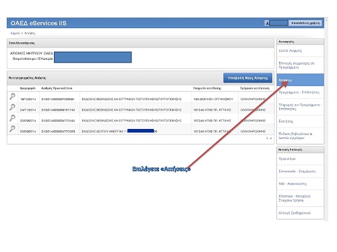The height and width of the screenshot is (252, 337).
Task: Open Νέα - Ανακοινώσεις menu item
Action: [x=300, y=183]
